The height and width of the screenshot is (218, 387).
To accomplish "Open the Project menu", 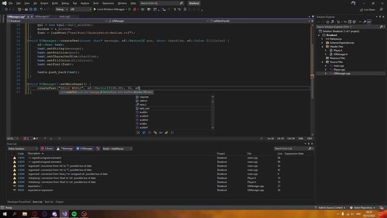I will point(44,3).
